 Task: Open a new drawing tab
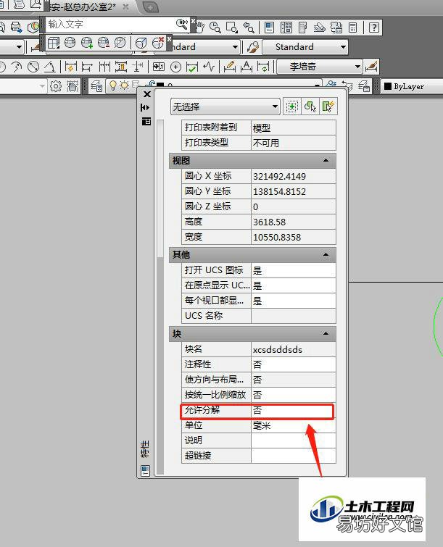(151, 7)
